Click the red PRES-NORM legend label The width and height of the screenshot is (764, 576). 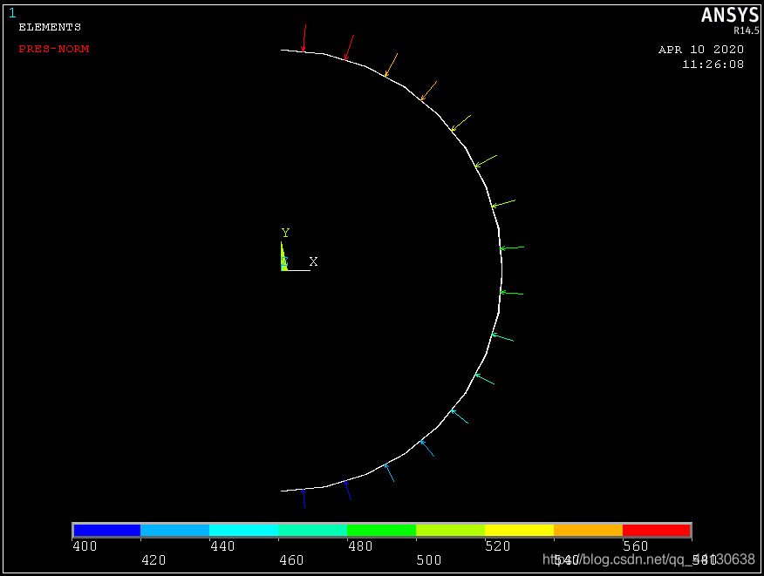[x=54, y=49]
